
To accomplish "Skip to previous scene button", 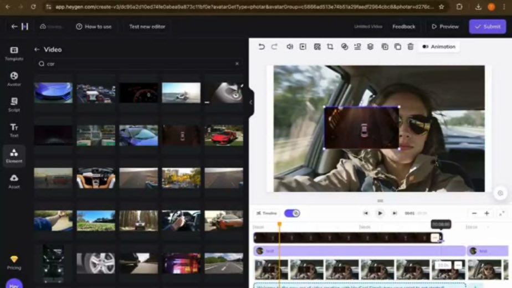I will 366,213.
